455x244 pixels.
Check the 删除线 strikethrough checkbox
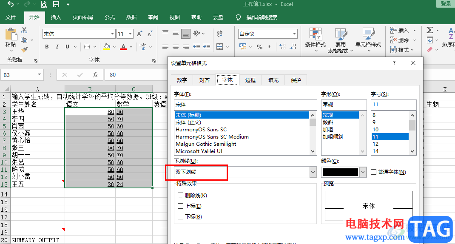180,196
